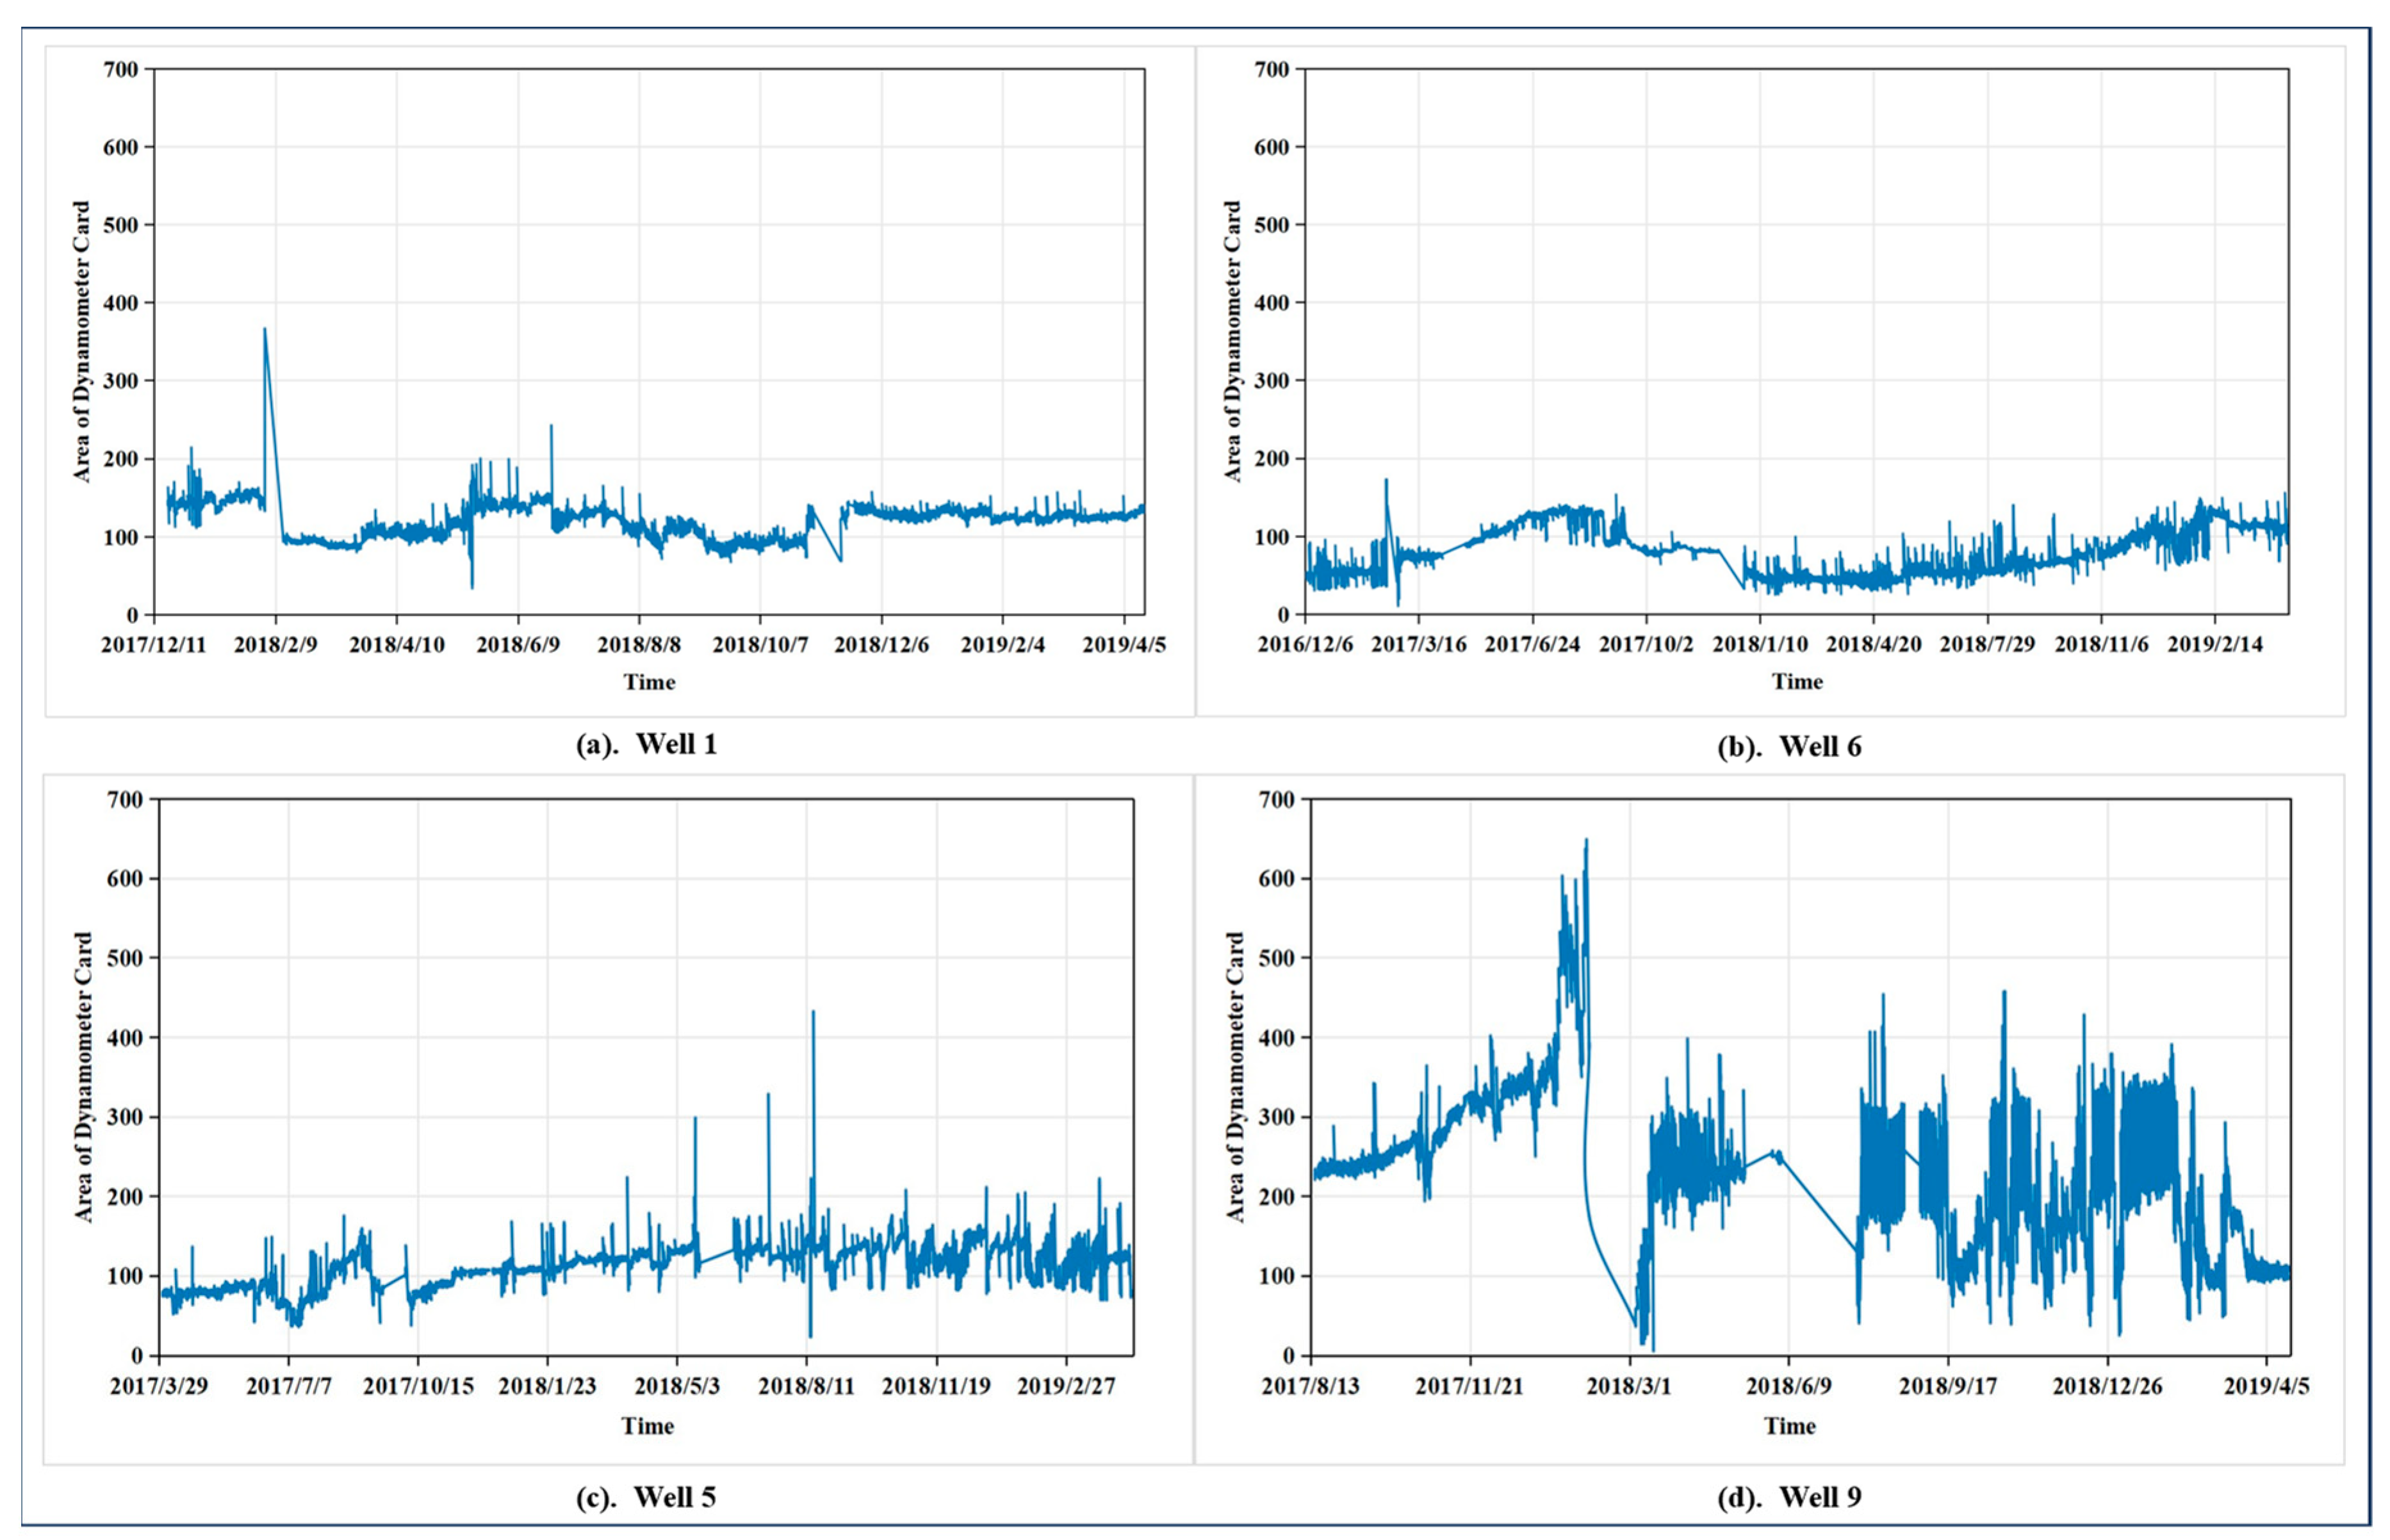Click the Time axis title under Well 6
This screenshot has width=2390, height=1540.
(x=1797, y=682)
